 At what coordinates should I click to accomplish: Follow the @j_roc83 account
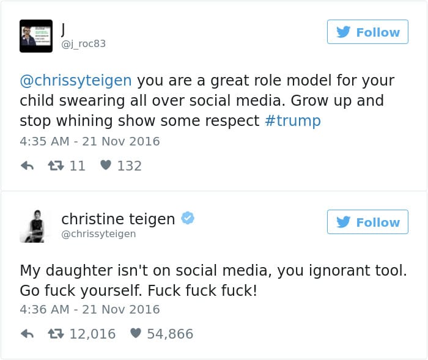367,32
